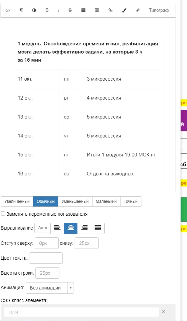Viewport: 187px width, 321px height.
Task: Justify text alignment
Action: [x=98, y=228]
